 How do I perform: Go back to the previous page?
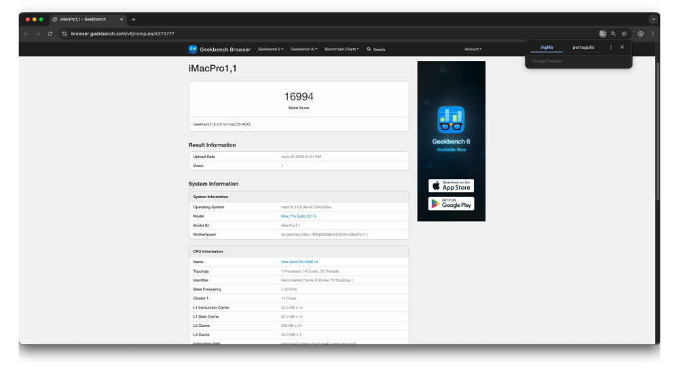(x=26, y=34)
